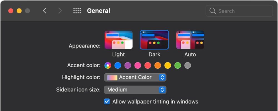Choose the orange accent color

tap(158, 66)
